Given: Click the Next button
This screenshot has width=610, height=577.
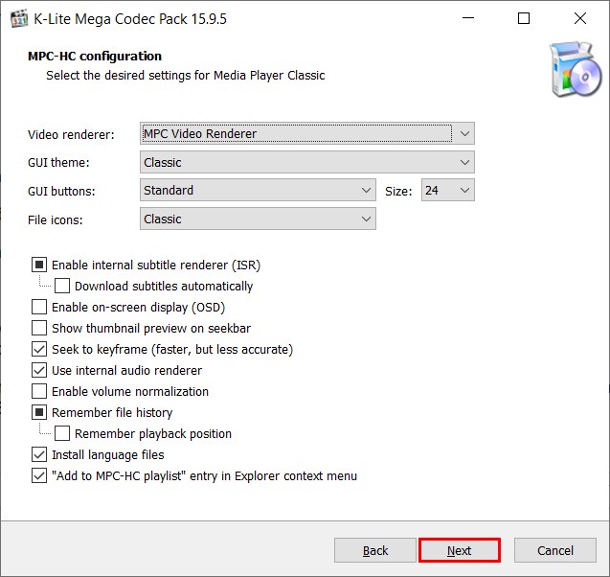Looking at the screenshot, I should (460, 550).
